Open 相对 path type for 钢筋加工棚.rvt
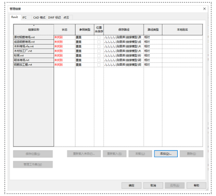This screenshot has height=196, width=216. (x=153, y=65)
